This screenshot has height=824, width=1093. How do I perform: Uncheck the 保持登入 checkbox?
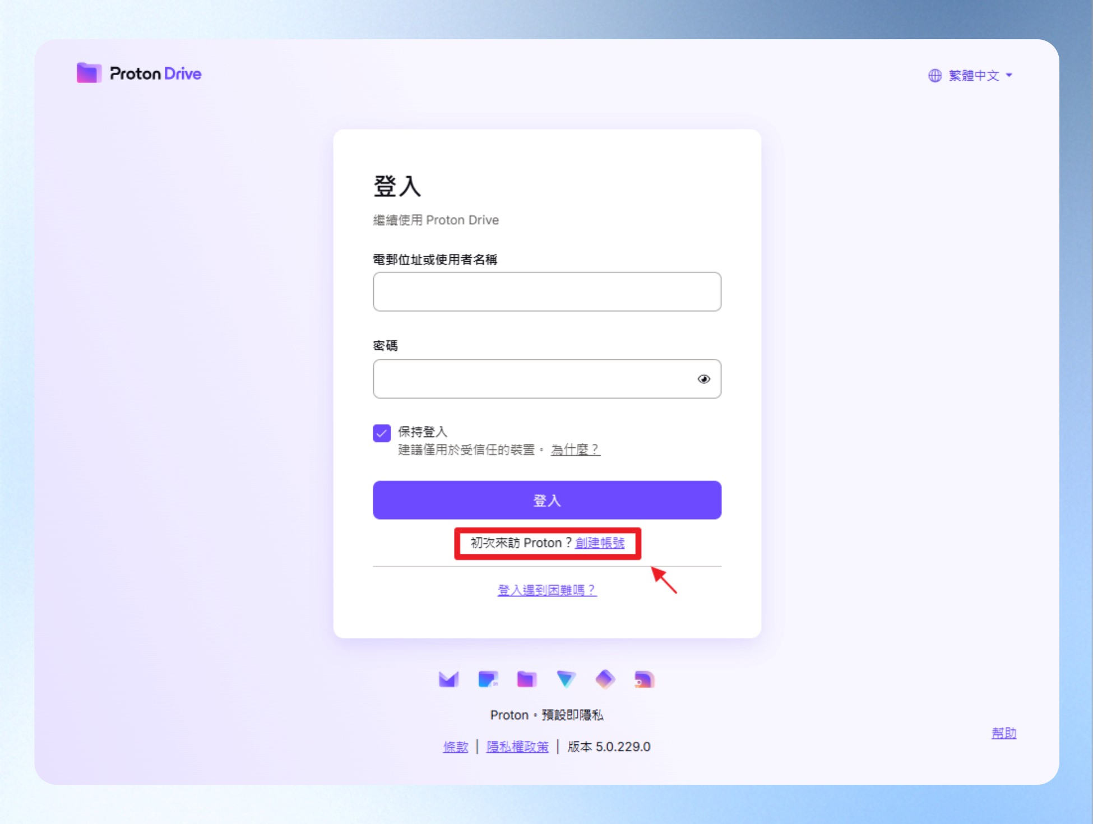tap(382, 433)
